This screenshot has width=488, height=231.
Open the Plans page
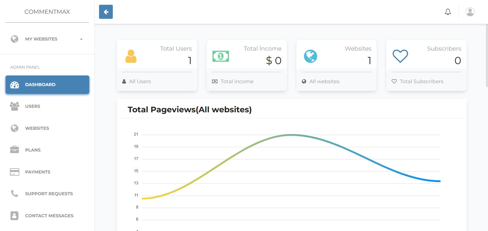click(x=33, y=150)
